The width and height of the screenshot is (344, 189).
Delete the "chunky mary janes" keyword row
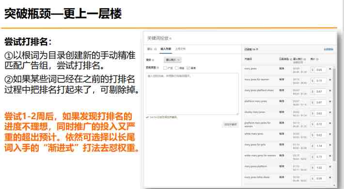pyautogui.click(x=330, y=112)
